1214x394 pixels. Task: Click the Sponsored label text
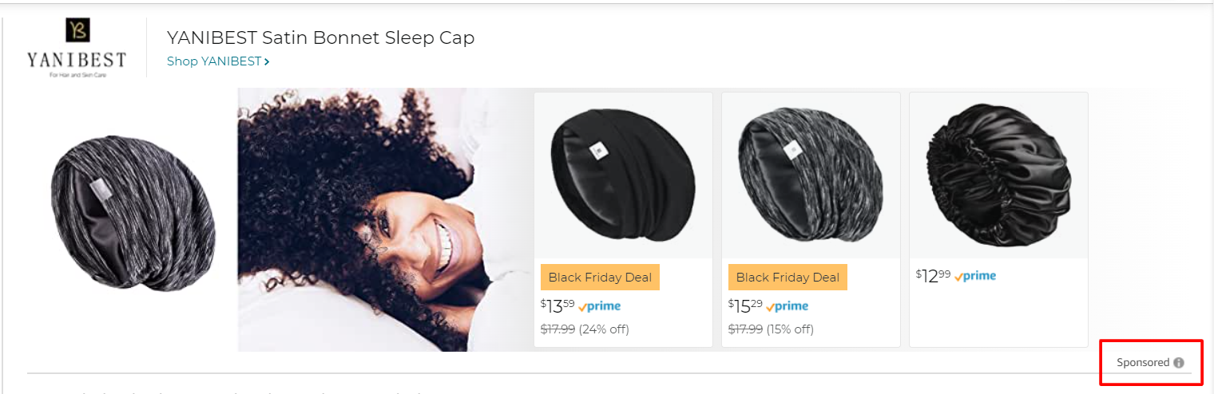coord(1143,362)
